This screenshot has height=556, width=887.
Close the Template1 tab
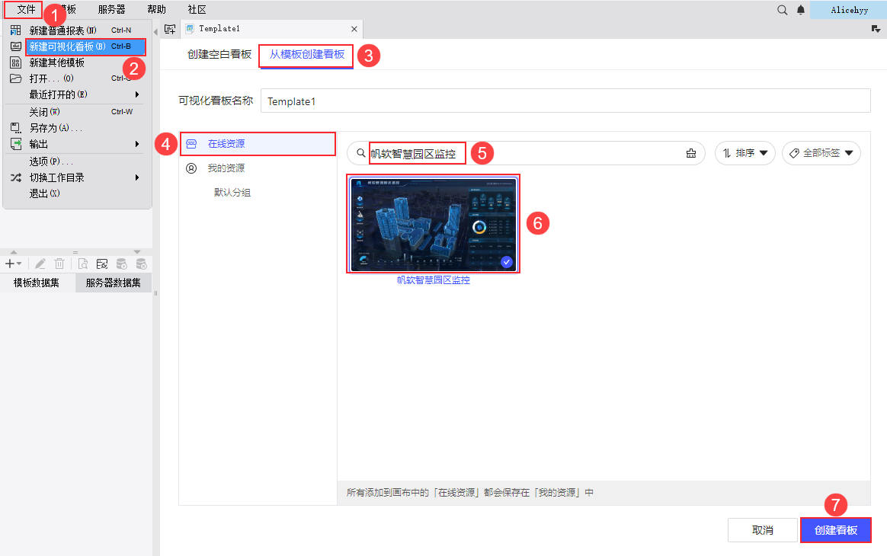click(354, 29)
